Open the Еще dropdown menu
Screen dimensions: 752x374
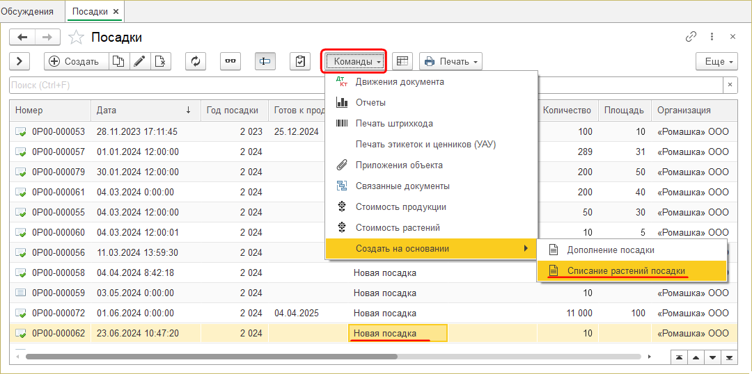coord(716,61)
